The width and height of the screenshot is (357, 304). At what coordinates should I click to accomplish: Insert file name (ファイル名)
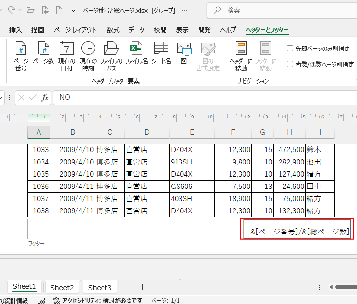point(136,53)
